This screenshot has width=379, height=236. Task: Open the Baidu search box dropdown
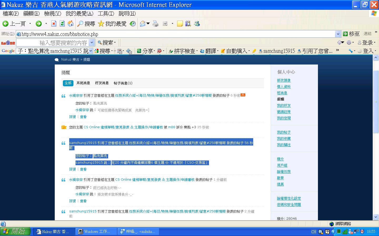(92, 42)
